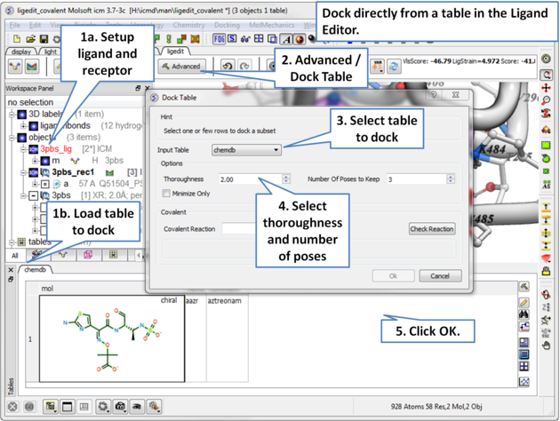The image size is (560, 421).
Task: Collapse the 3pbs object node
Action: 33,195
